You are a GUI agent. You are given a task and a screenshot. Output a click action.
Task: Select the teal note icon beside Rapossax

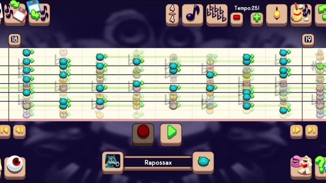pos(203,162)
